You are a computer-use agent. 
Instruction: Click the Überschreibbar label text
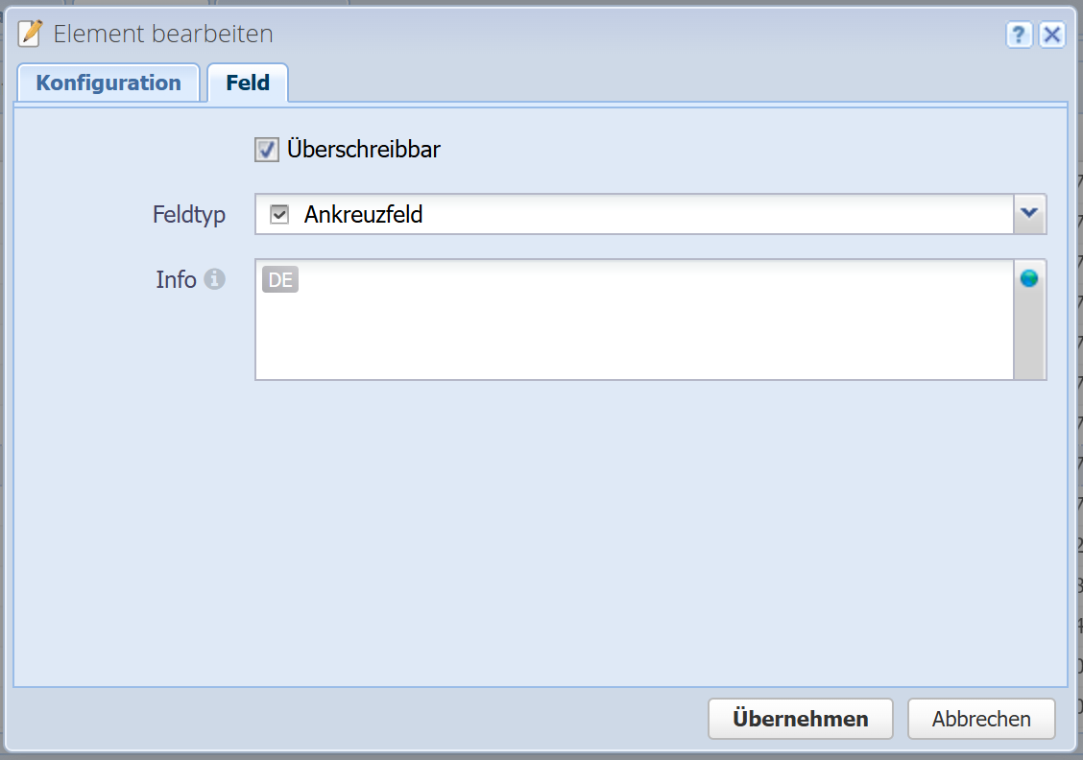363,150
